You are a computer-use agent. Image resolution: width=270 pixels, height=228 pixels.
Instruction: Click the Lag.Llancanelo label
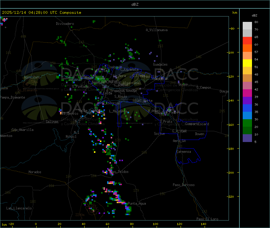[x=19, y=208]
